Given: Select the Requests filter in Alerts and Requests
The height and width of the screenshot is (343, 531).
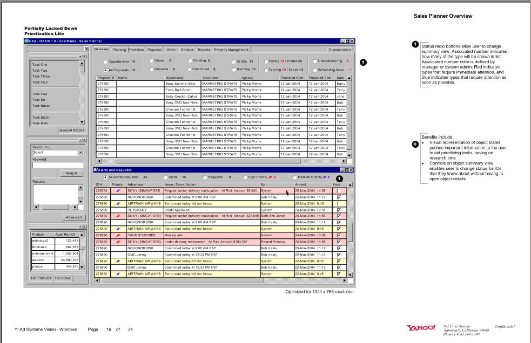Looking at the screenshot, I should pyautogui.click(x=204, y=177).
